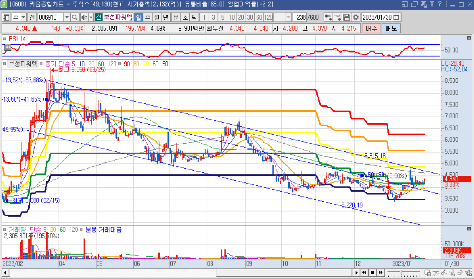Select the 일 daily period toggle

click(138, 18)
